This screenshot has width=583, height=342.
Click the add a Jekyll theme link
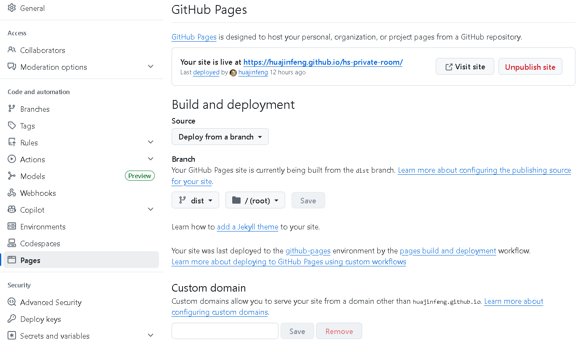tap(247, 226)
